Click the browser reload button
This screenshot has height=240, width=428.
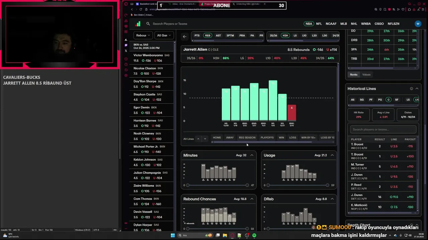(x=140, y=9)
